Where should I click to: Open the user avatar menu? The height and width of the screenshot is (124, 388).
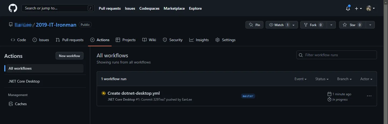pos(370,8)
